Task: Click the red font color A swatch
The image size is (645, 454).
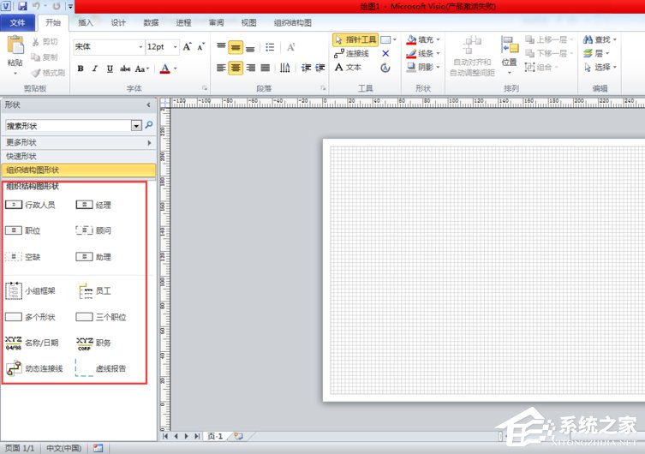Action: pos(165,69)
